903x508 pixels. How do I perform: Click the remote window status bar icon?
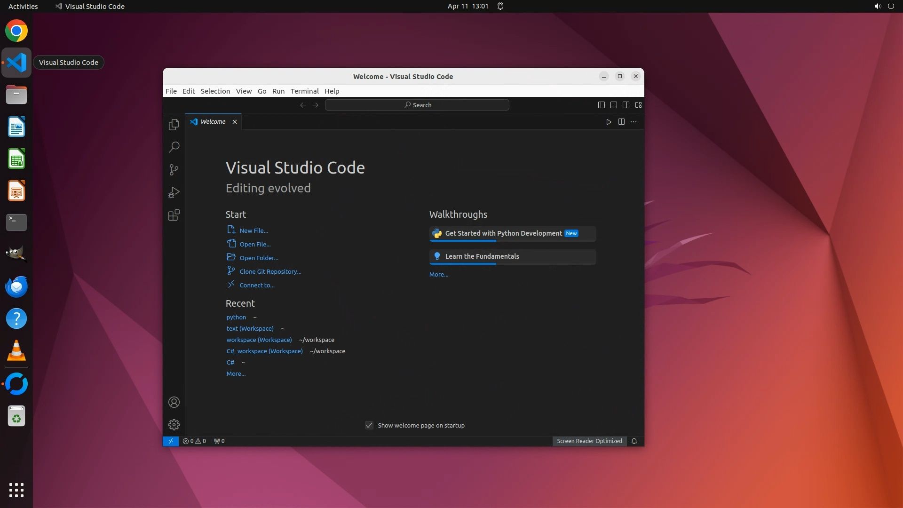click(170, 441)
